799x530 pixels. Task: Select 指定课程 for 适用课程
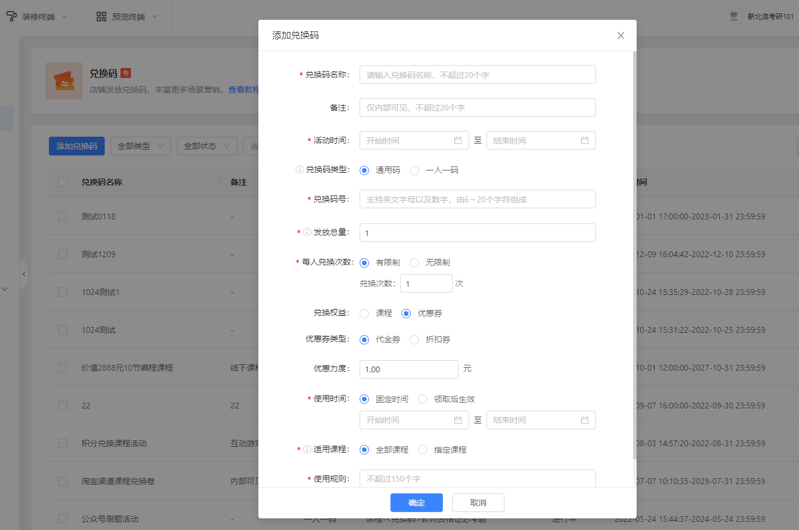tap(422, 450)
